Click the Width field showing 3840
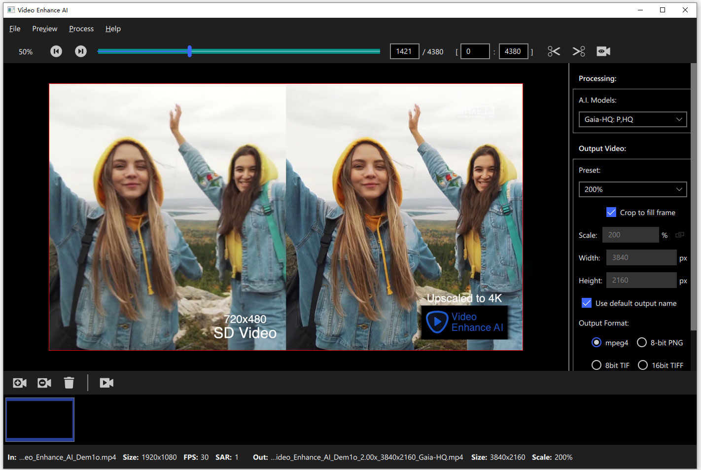Screen dimensions: 701x470 [x=641, y=257]
